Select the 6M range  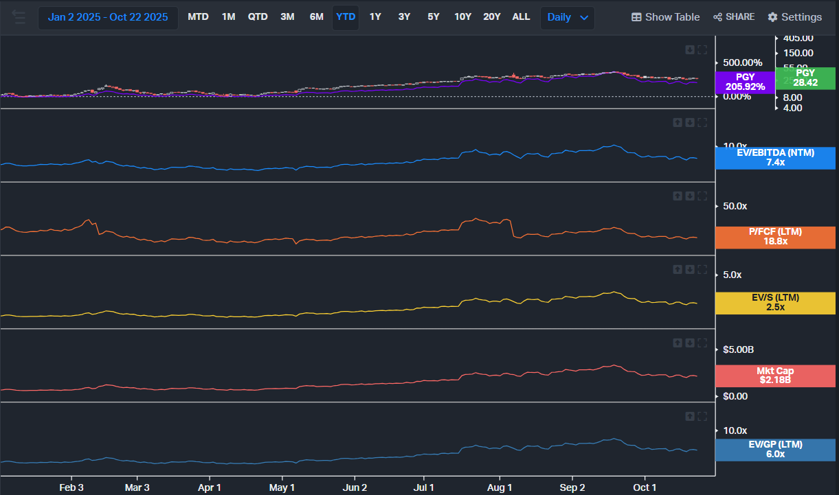coord(316,16)
